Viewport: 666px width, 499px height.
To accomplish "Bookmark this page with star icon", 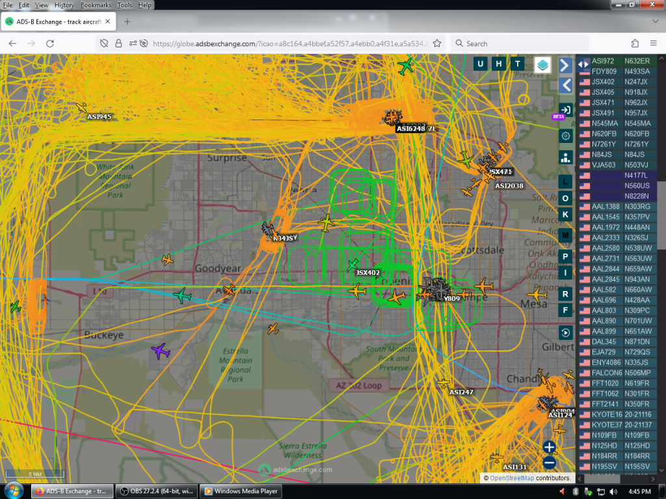I will (x=437, y=44).
